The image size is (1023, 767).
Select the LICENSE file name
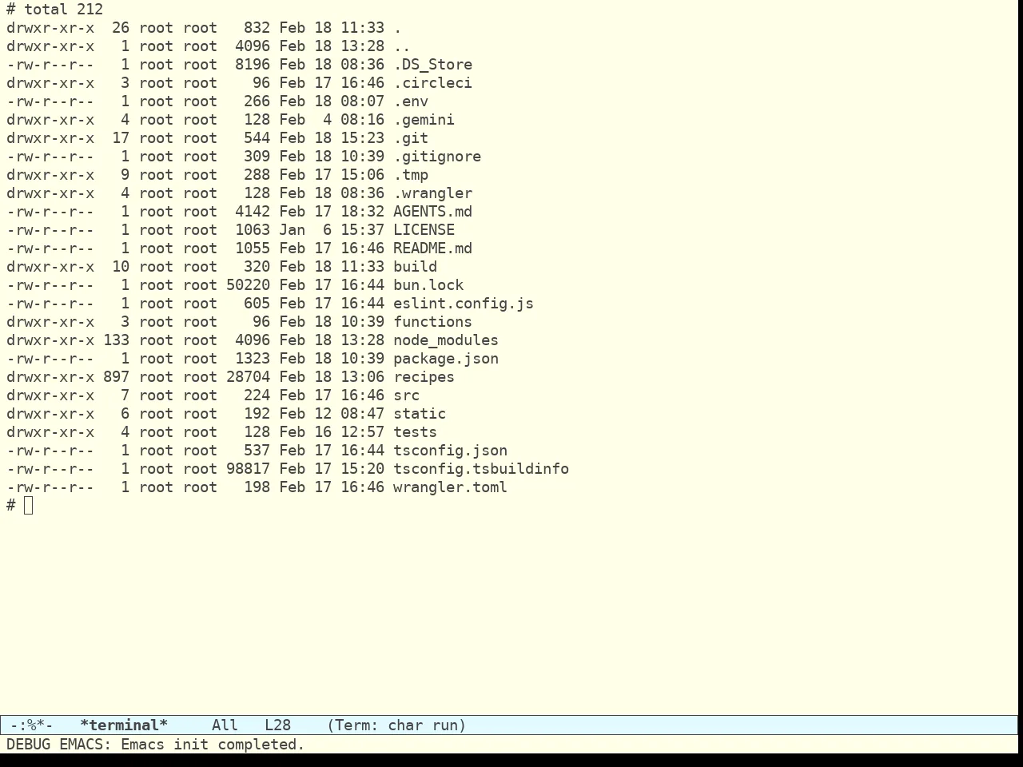tap(424, 230)
